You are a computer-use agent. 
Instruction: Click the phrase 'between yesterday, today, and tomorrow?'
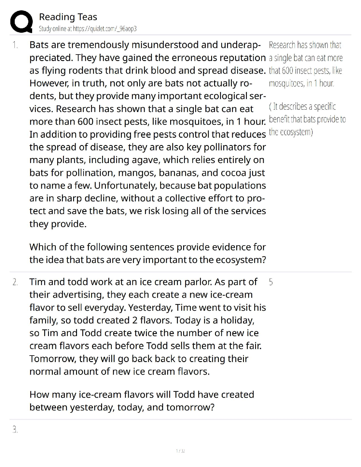coord(122,407)
